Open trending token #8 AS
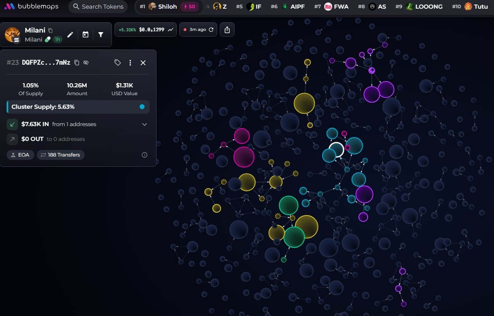Viewport: 494px width, 316px height. pyautogui.click(x=372, y=7)
